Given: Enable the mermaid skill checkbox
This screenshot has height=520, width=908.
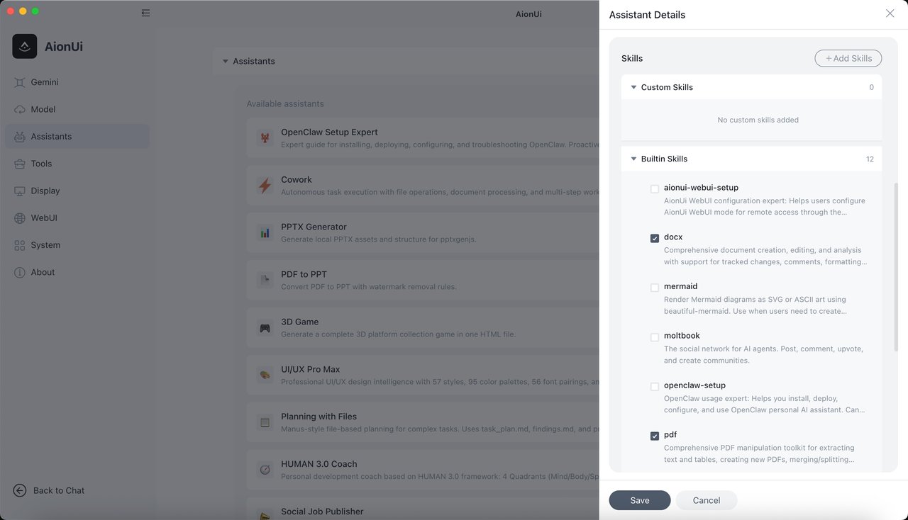Looking at the screenshot, I should click(654, 288).
